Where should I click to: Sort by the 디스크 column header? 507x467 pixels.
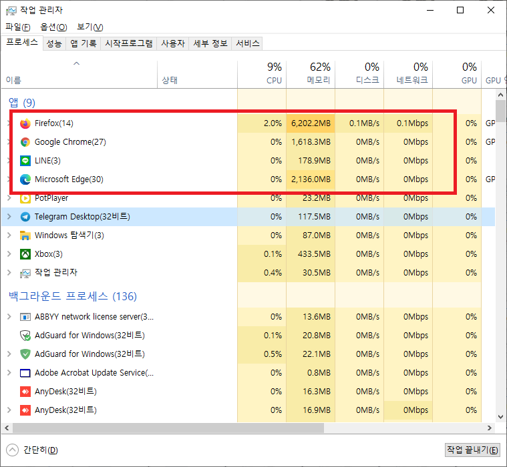tap(359, 74)
